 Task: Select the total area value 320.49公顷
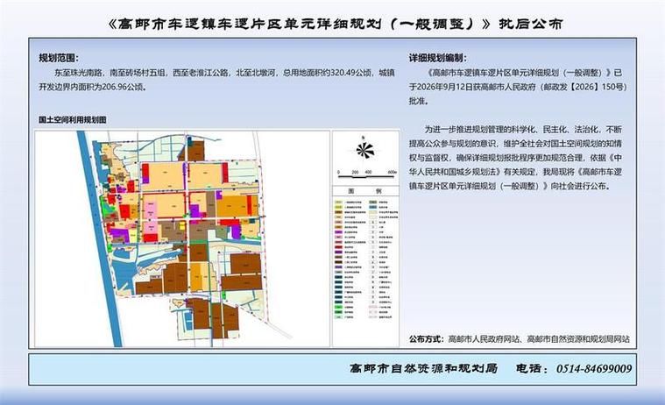click(350, 73)
